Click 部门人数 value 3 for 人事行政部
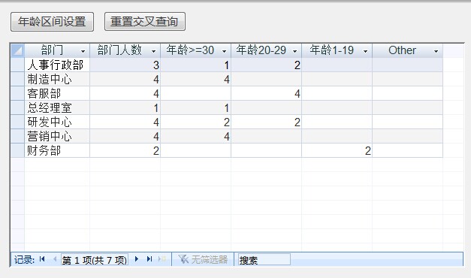Screen dimensions: 471x278 click(x=125, y=65)
